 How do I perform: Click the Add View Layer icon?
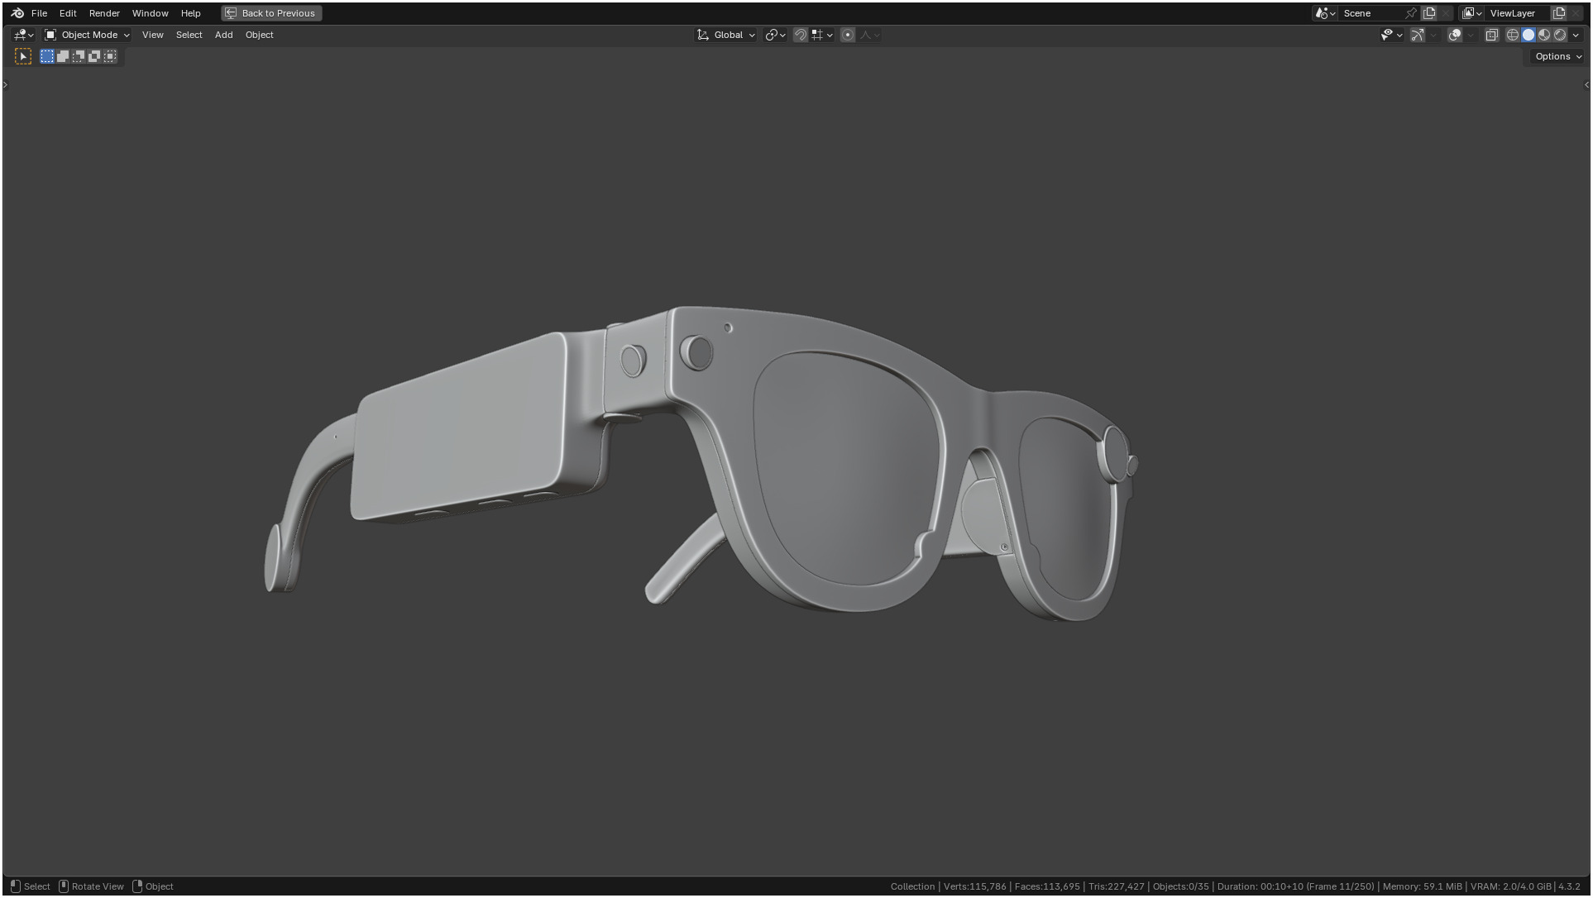(1559, 13)
